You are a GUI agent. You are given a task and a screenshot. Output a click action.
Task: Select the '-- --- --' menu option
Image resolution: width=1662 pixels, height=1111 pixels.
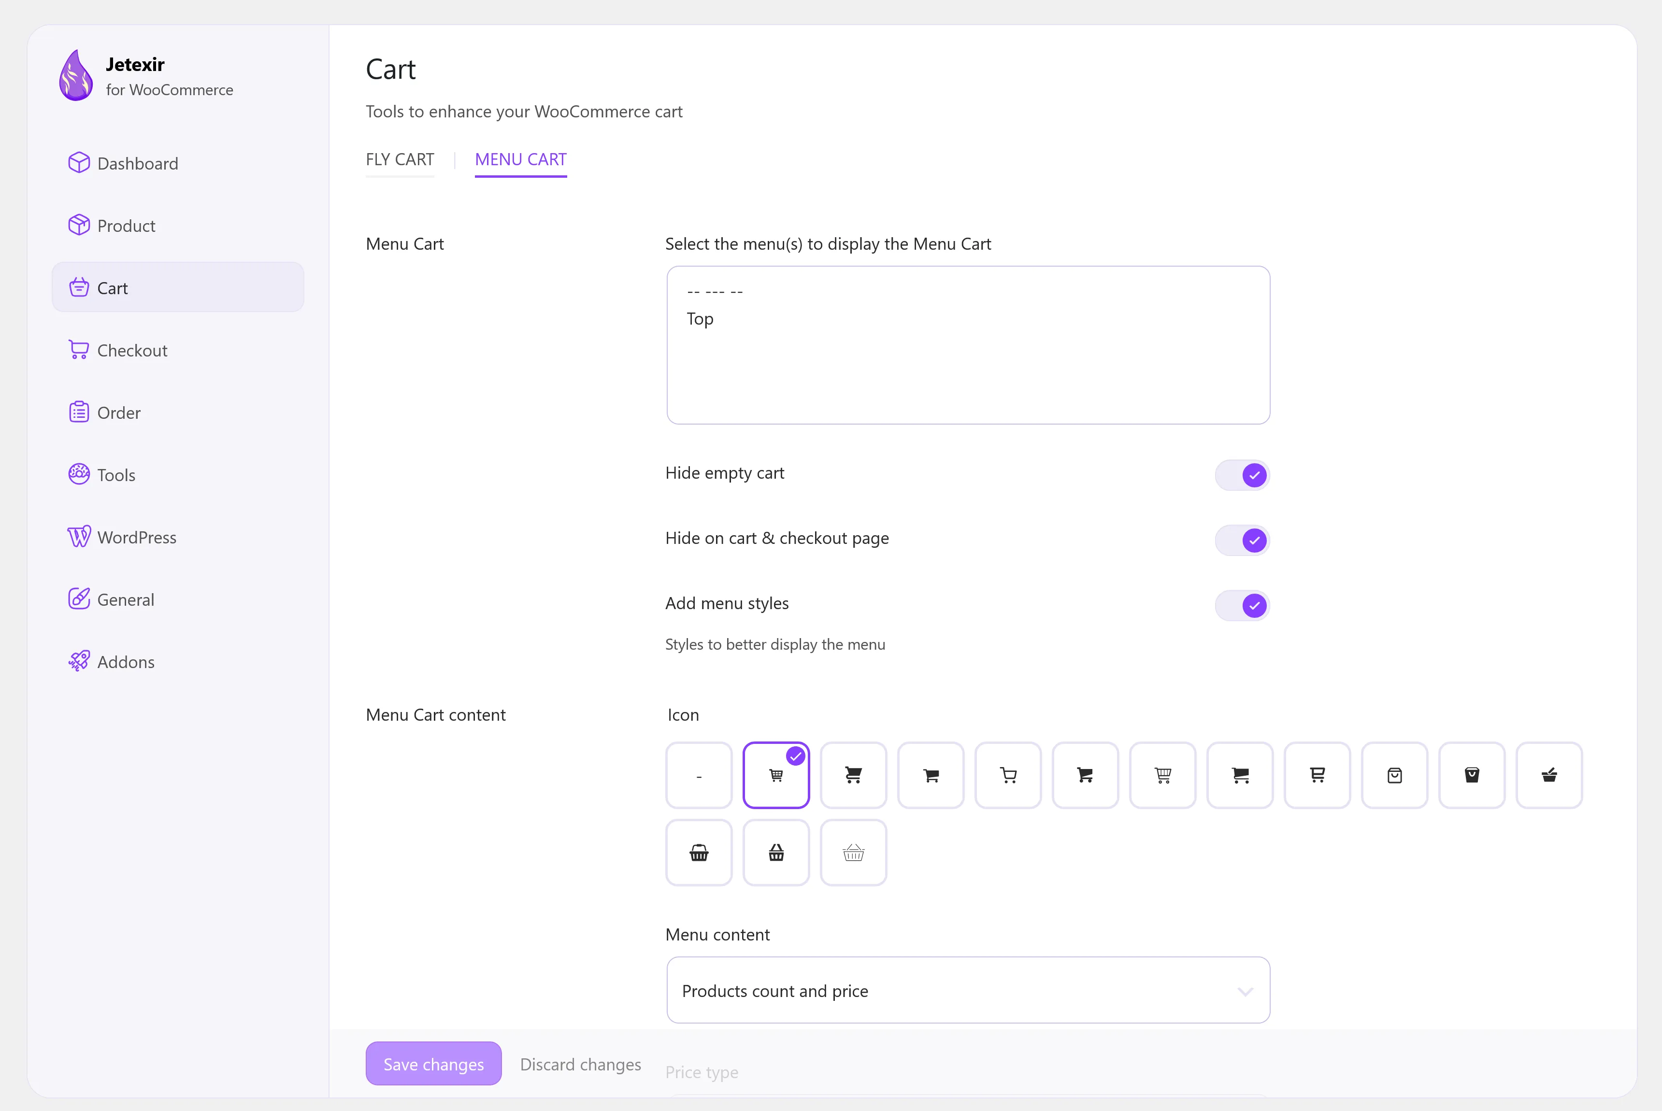coord(715,291)
